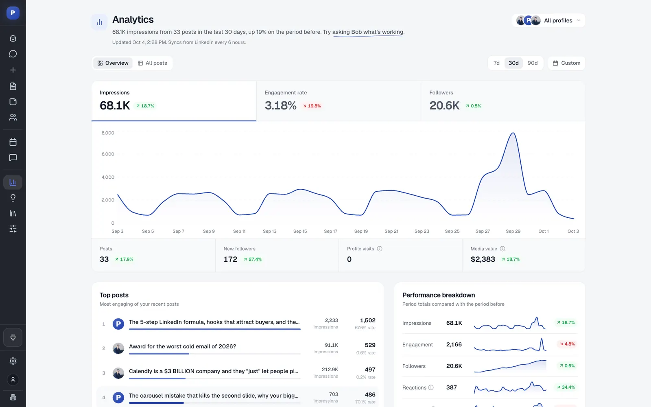
Task: Select the Impressions metric card
Action: click(x=174, y=101)
